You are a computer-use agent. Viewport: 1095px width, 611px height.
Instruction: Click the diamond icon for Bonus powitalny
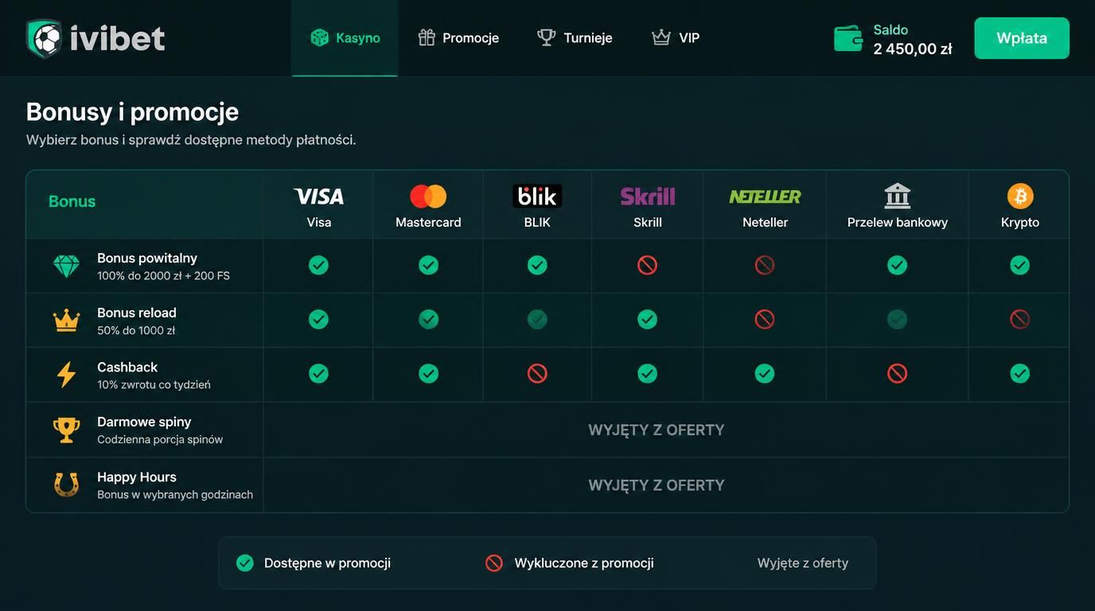[x=66, y=266]
